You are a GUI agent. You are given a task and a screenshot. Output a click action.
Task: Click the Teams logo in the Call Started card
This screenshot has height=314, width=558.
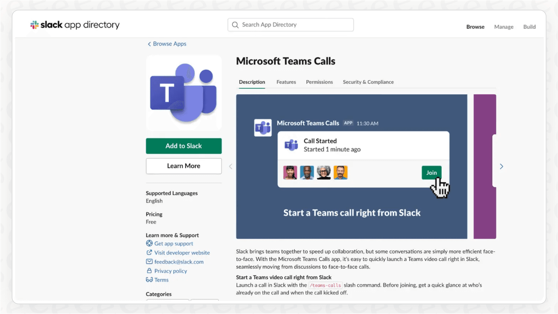tap(291, 145)
